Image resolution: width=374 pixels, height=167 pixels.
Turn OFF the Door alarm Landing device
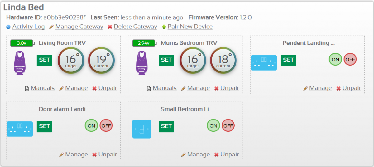[x=106, y=126]
